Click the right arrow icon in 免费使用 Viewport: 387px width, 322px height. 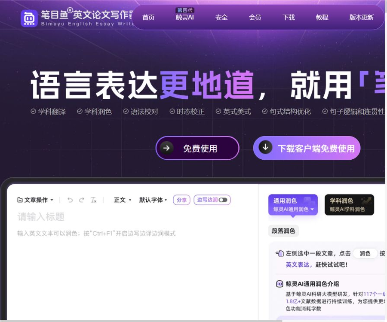pyautogui.click(x=166, y=148)
